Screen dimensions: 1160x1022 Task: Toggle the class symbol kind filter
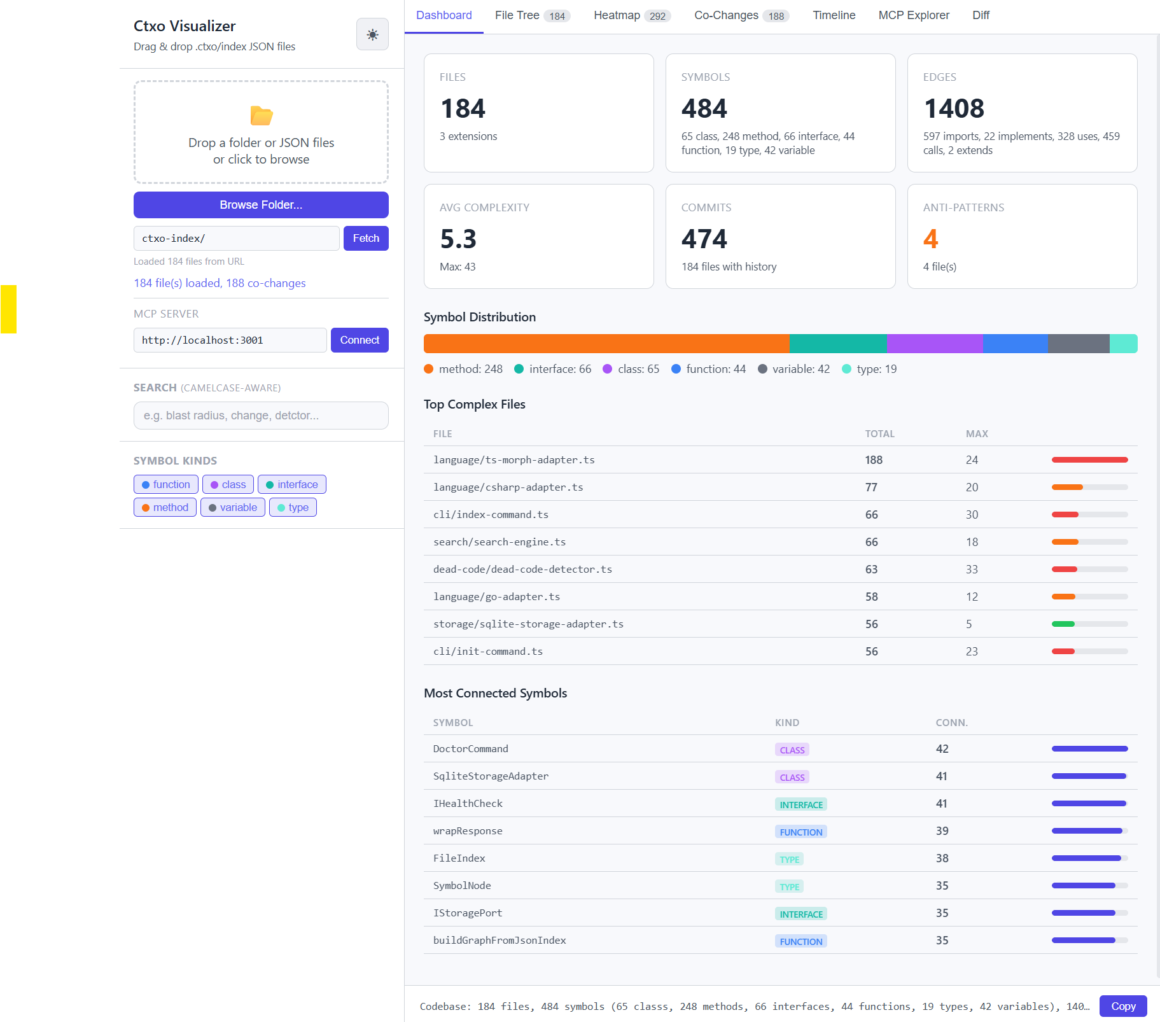tap(228, 484)
